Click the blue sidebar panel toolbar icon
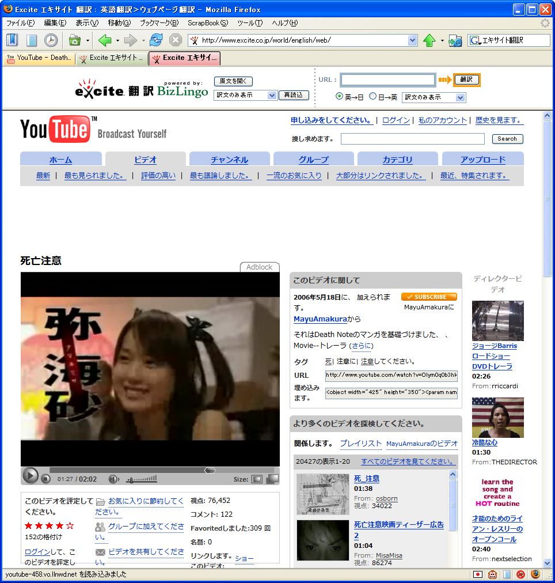Viewport: 555px width, 583px height. pyautogui.click(x=32, y=40)
